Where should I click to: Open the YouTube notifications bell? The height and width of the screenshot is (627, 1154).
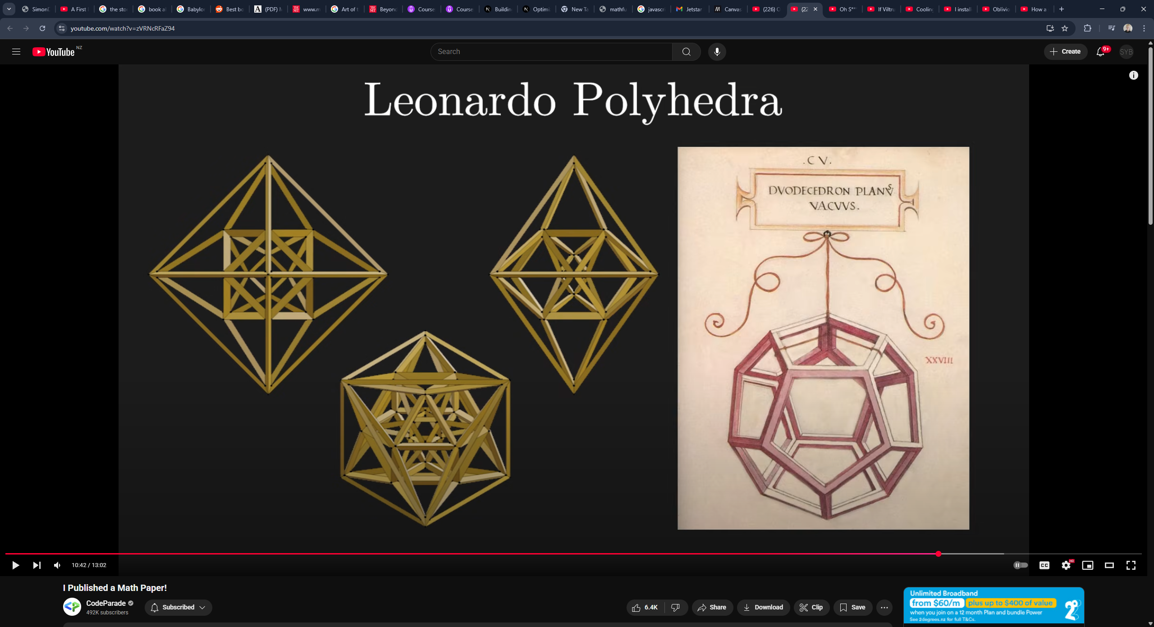(x=1100, y=52)
